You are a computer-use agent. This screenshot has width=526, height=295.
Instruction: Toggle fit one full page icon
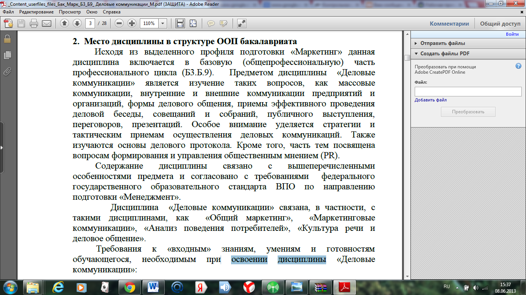click(193, 23)
